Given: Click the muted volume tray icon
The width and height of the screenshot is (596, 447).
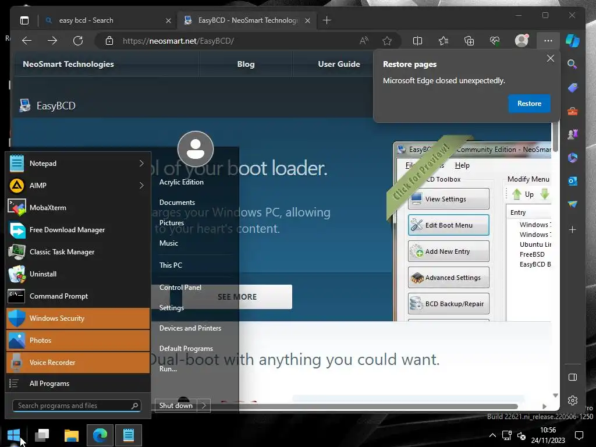Looking at the screenshot, I should pyautogui.click(x=521, y=435).
